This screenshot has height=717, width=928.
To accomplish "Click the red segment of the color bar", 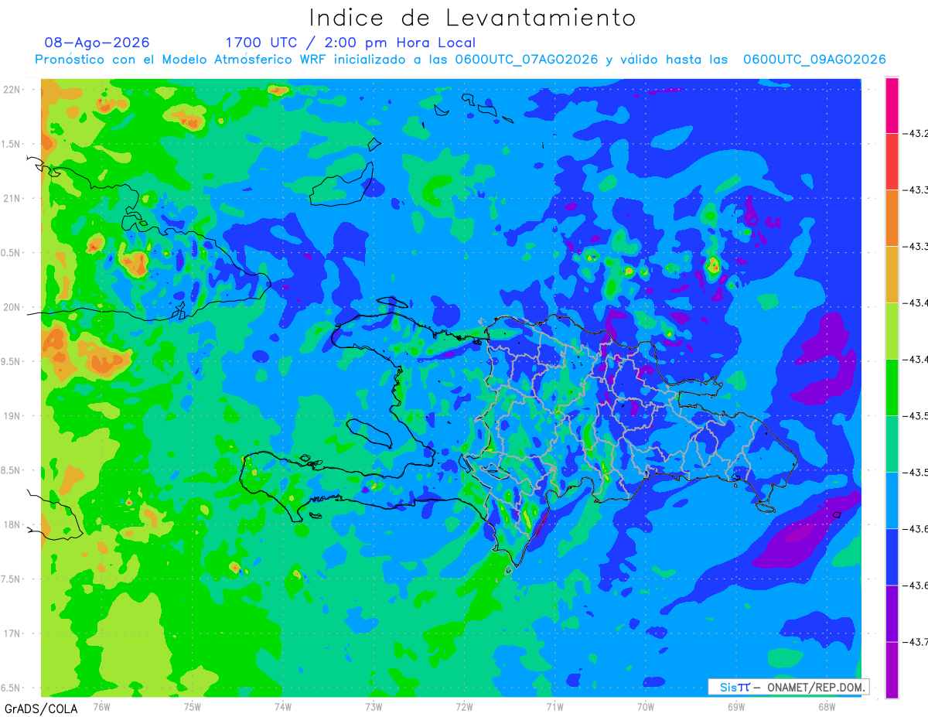I will tap(892, 161).
